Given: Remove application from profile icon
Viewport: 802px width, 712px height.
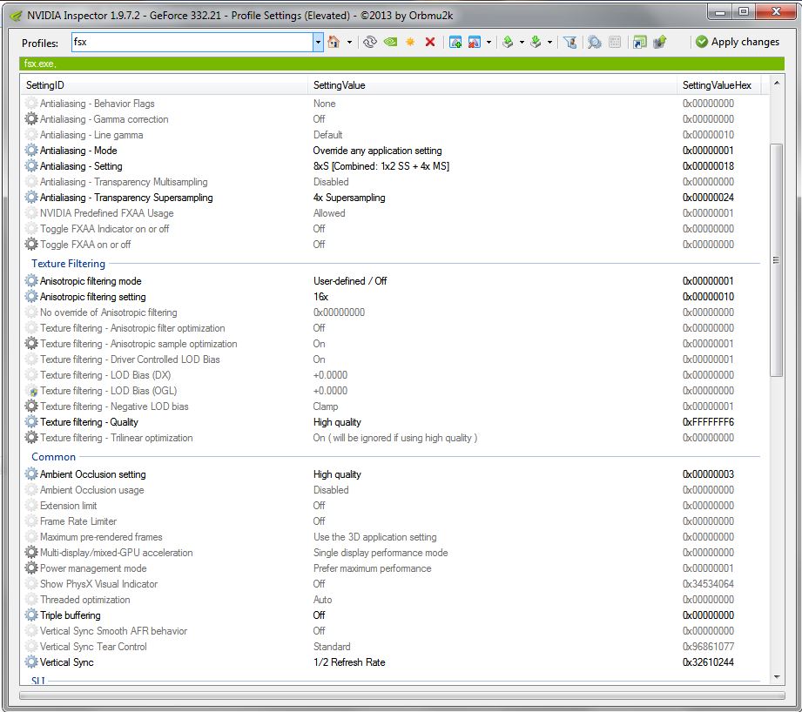Looking at the screenshot, I should coord(474,42).
